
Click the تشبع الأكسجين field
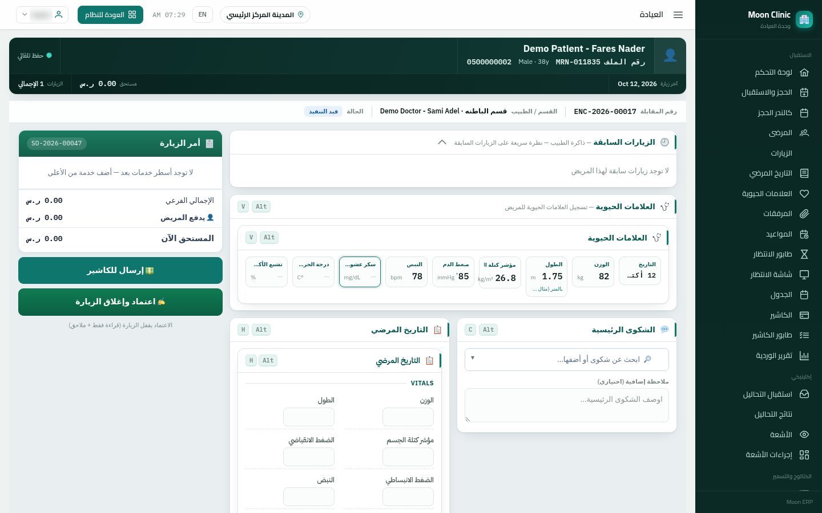point(267,272)
